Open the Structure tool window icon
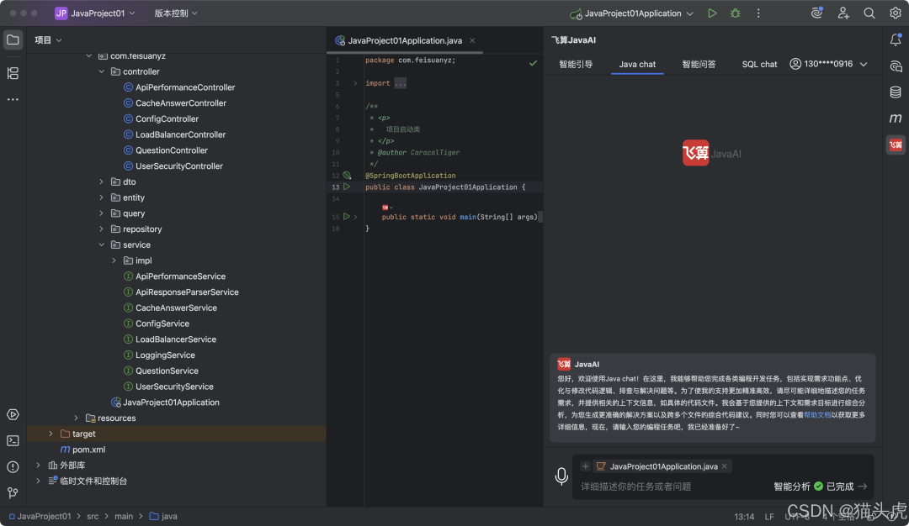 13,73
